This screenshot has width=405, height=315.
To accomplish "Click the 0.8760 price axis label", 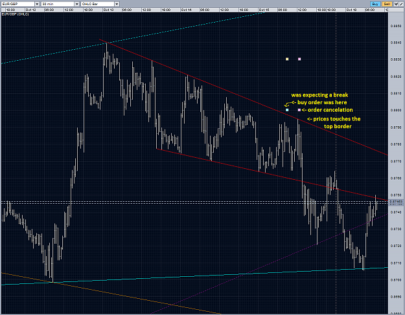I will [396, 178].
